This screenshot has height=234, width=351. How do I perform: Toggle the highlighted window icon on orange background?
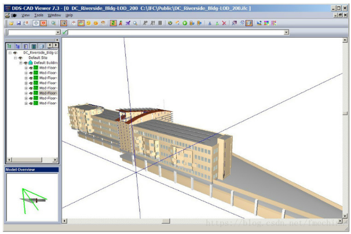pos(249,23)
